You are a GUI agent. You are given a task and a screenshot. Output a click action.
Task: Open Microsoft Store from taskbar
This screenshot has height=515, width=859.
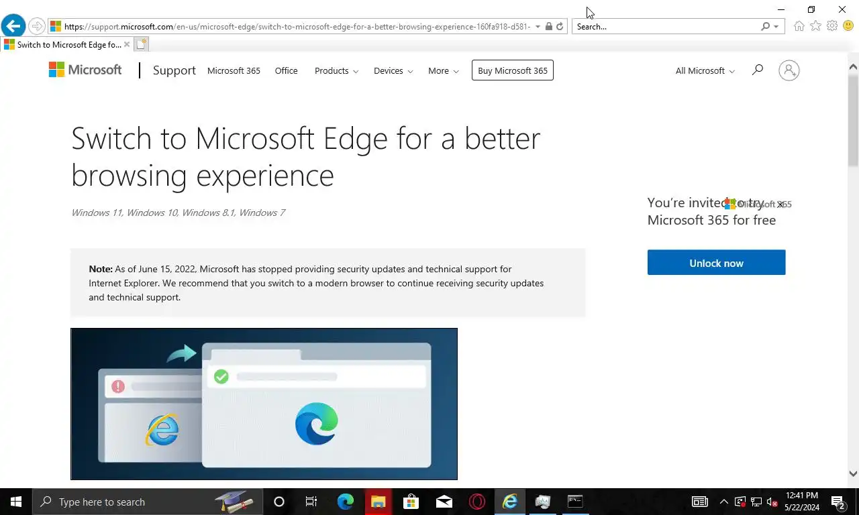click(411, 502)
